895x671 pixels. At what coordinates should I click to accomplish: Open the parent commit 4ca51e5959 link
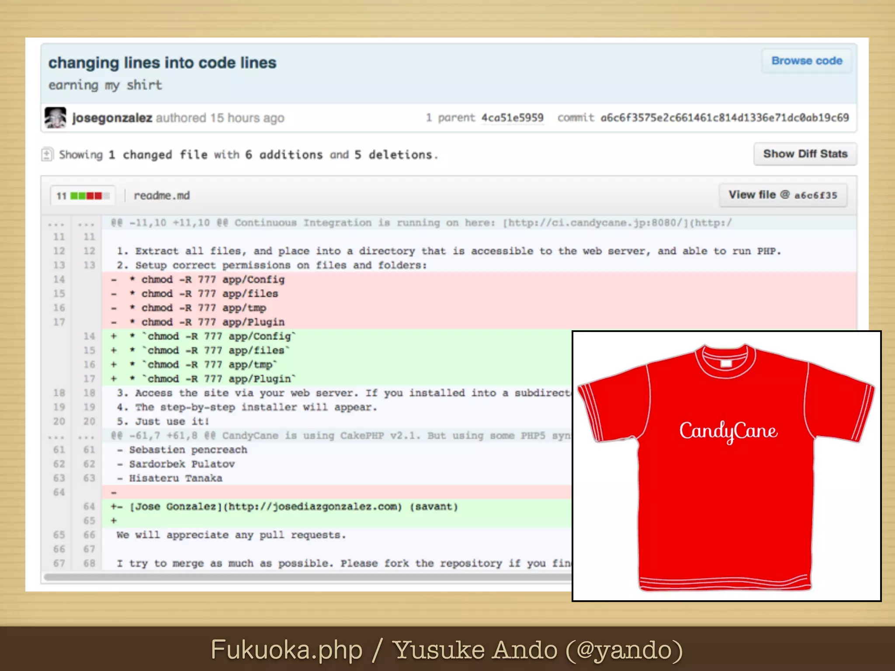[x=512, y=118]
